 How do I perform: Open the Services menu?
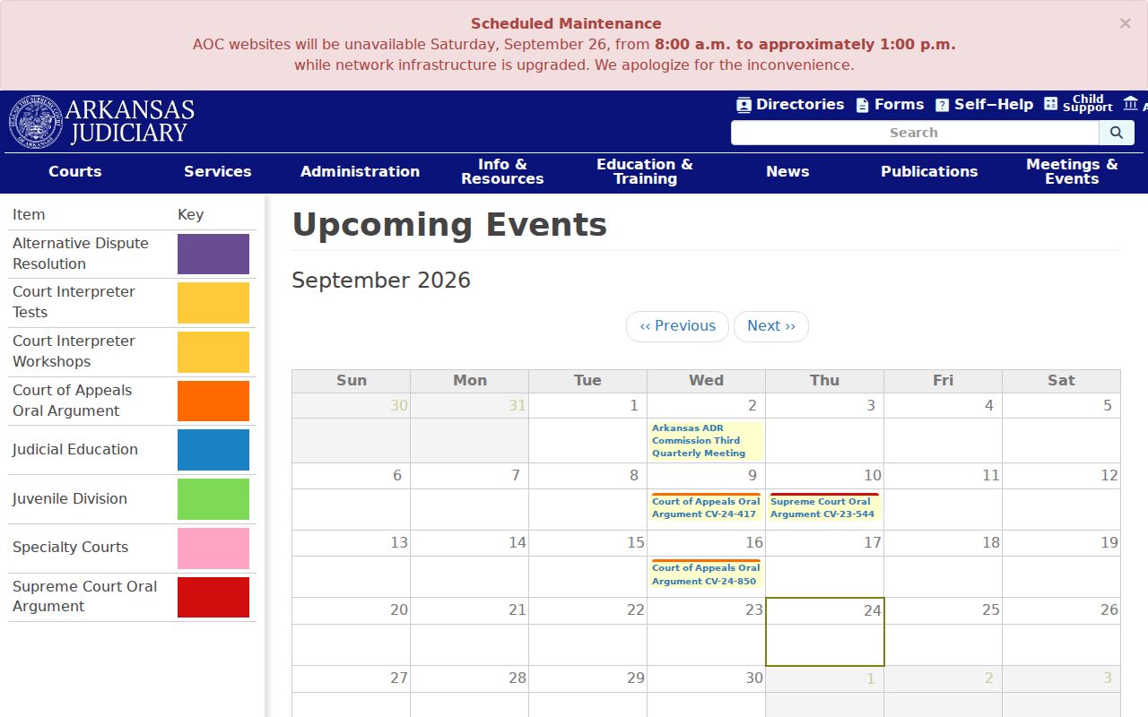click(x=218, y=171)
